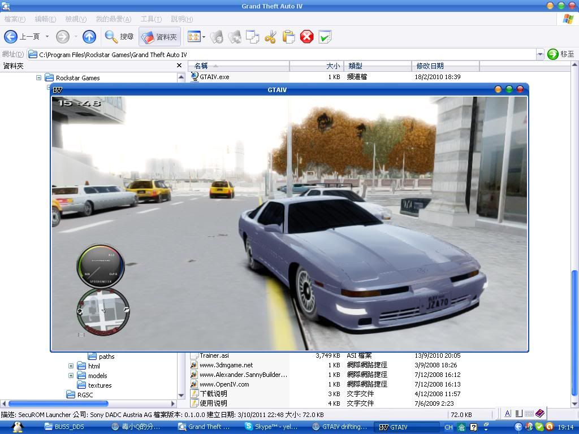Click the Back (上一頁) arrow button
This screenshot has height=434, width=579.
click(x=11, y=37)
